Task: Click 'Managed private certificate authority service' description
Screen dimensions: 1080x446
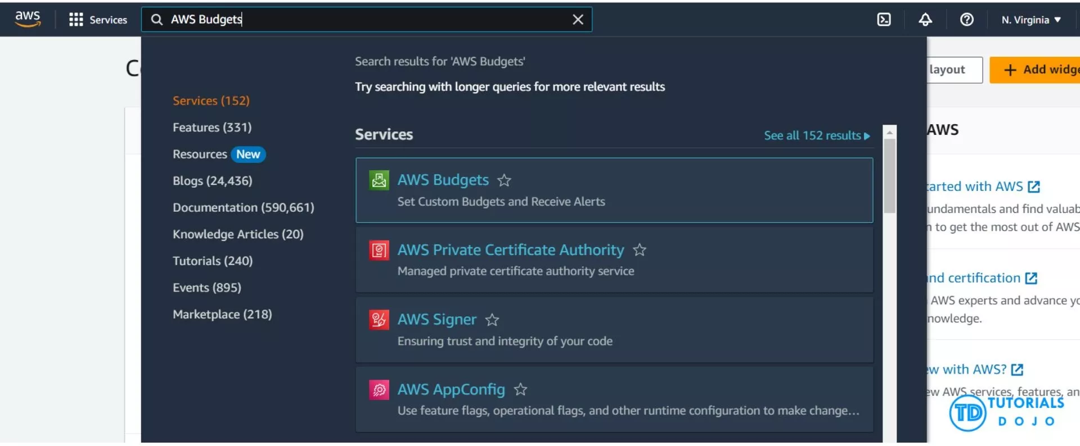Action: (x=516, y=271)
